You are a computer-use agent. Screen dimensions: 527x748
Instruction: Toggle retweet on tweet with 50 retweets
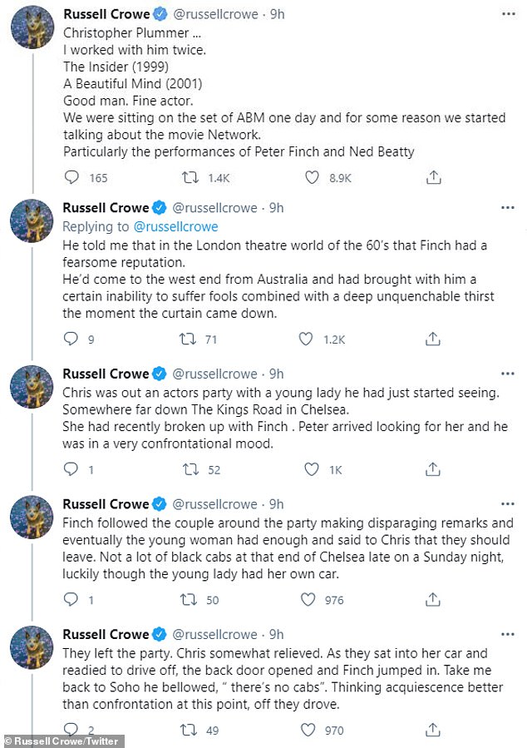click(192, 599)
